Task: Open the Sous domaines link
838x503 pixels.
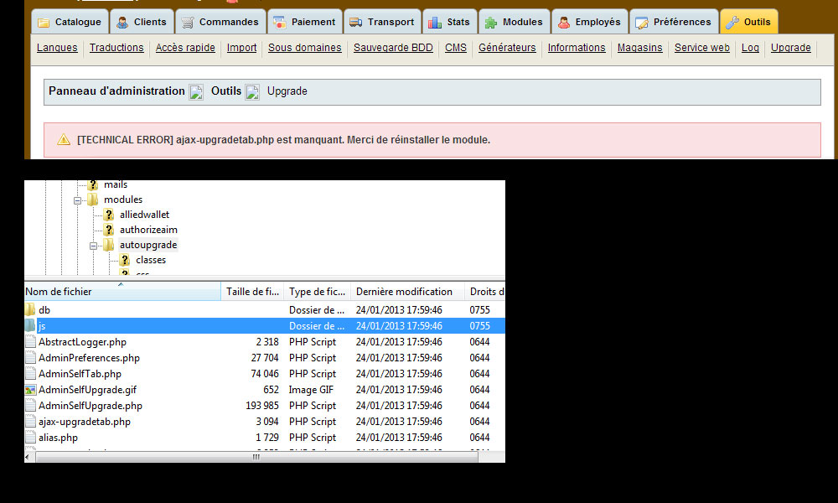Action: (x=305, y=48)
